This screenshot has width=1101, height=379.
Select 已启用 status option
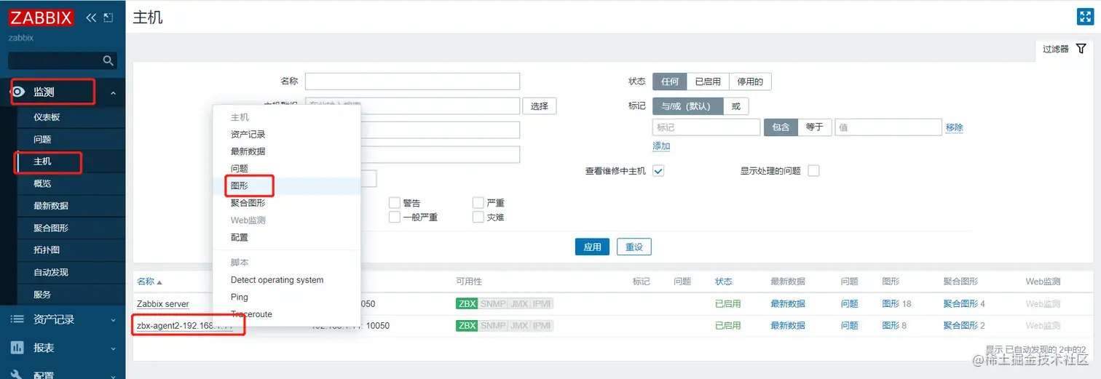pos(708,81)
